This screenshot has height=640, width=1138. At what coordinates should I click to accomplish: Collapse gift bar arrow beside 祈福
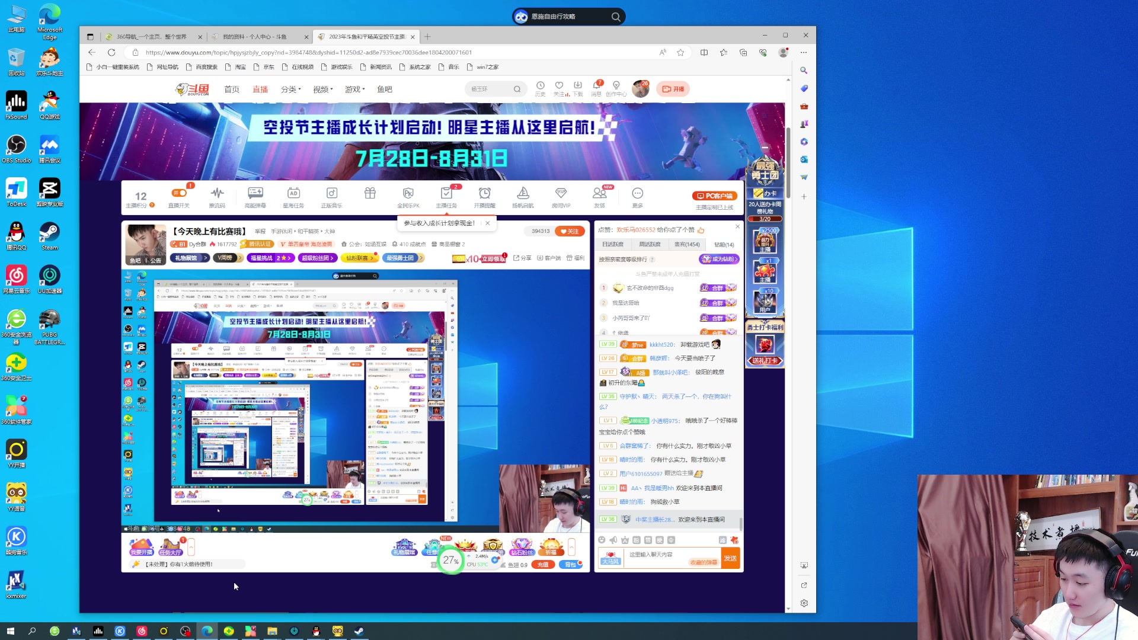coord(571,546)
